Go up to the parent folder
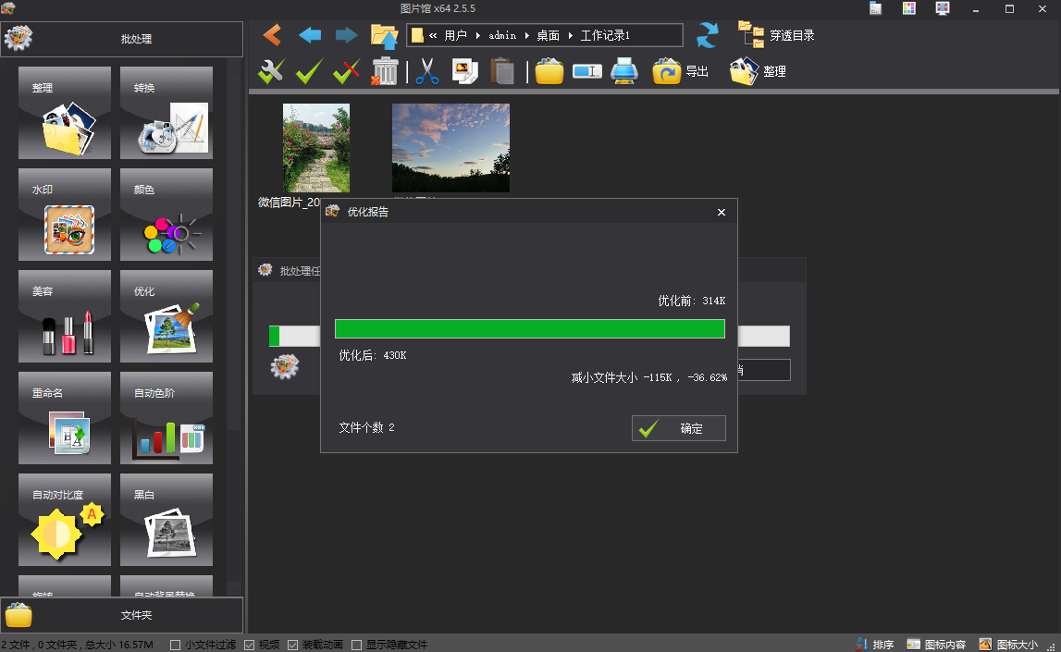 coord(384,35)
